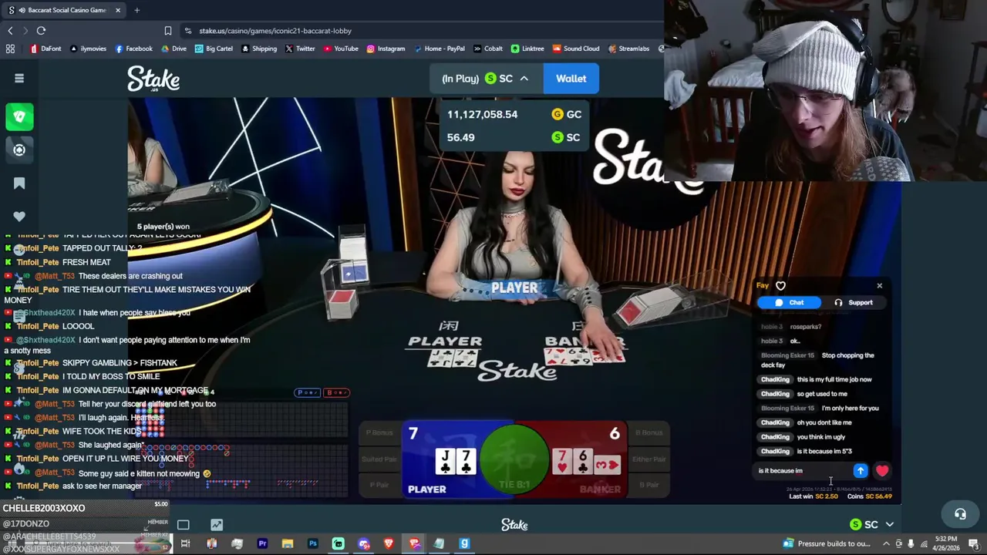Collapse the (In Play) SC balance dropdown

[x=487, y=79]
